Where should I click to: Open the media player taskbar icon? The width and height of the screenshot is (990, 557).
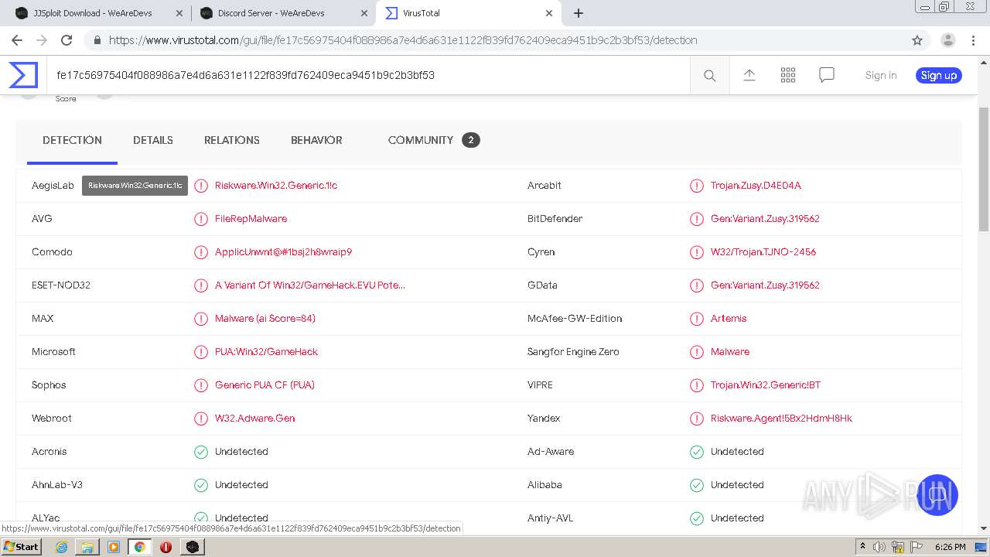(114, 547)
